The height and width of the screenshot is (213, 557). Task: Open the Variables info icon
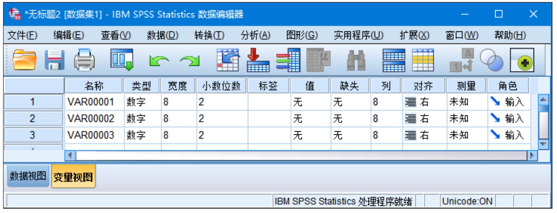tap(288, 61)
